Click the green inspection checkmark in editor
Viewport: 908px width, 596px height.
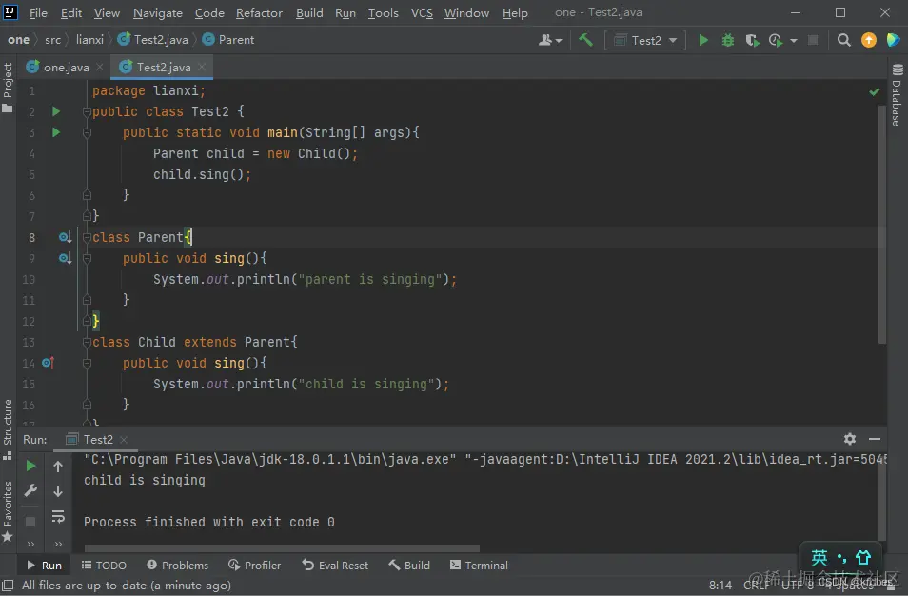[875, 91]
